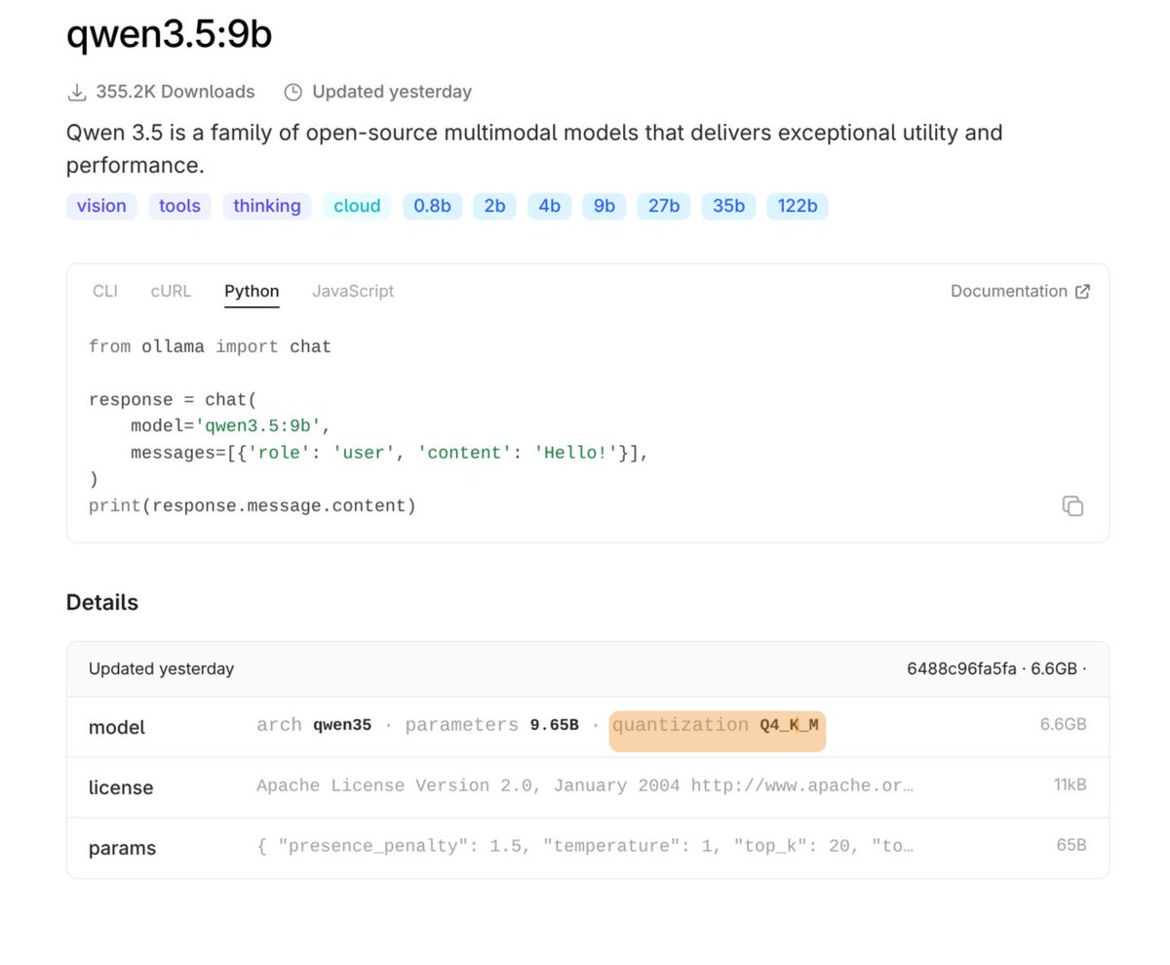Click the copy code icon
The width and height of the screenshot is (1170, 965).
pos(1072,505)
